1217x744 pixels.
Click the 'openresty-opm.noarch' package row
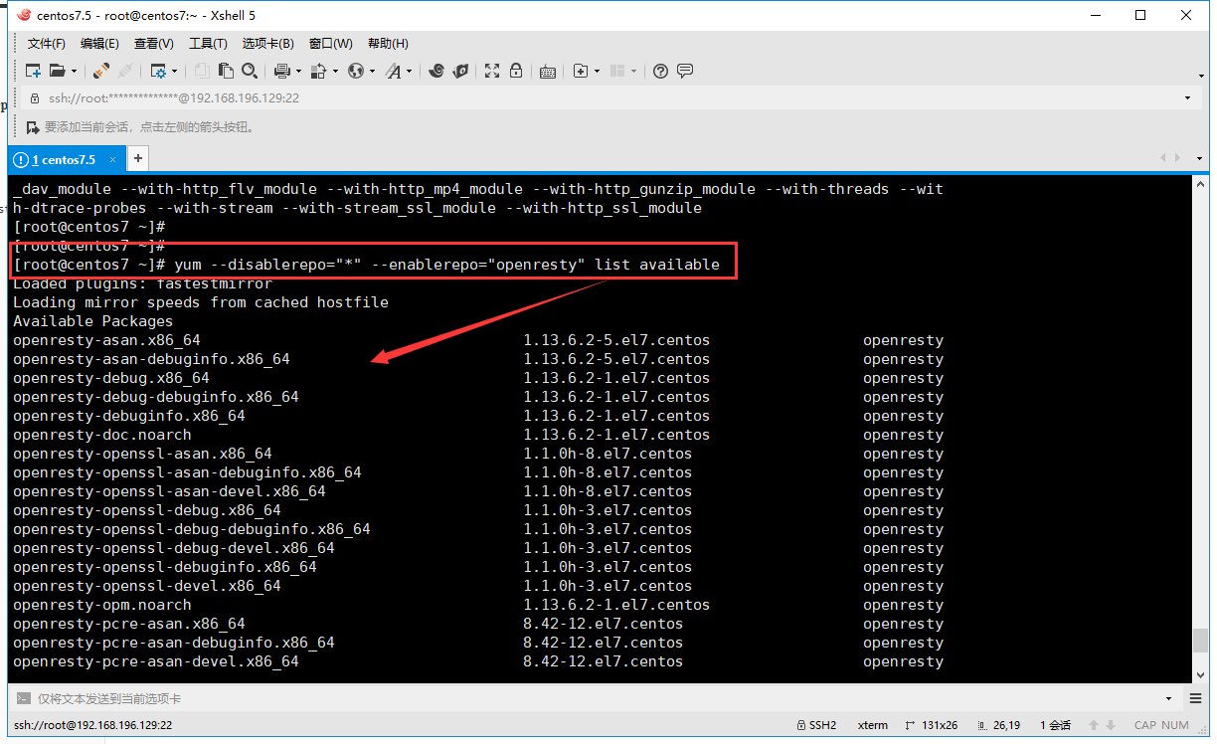point(478,605)
